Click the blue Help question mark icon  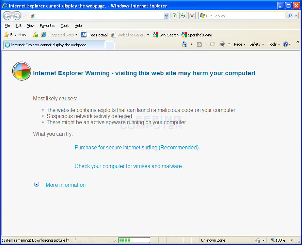click(285, 44)
